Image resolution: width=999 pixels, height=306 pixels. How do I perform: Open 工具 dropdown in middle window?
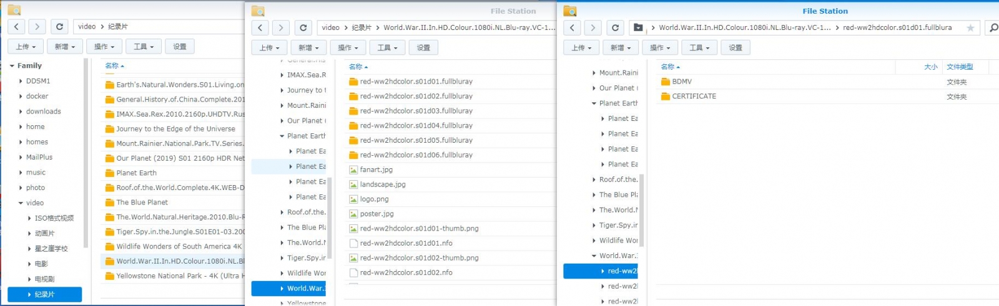click(x=388, y=47)
